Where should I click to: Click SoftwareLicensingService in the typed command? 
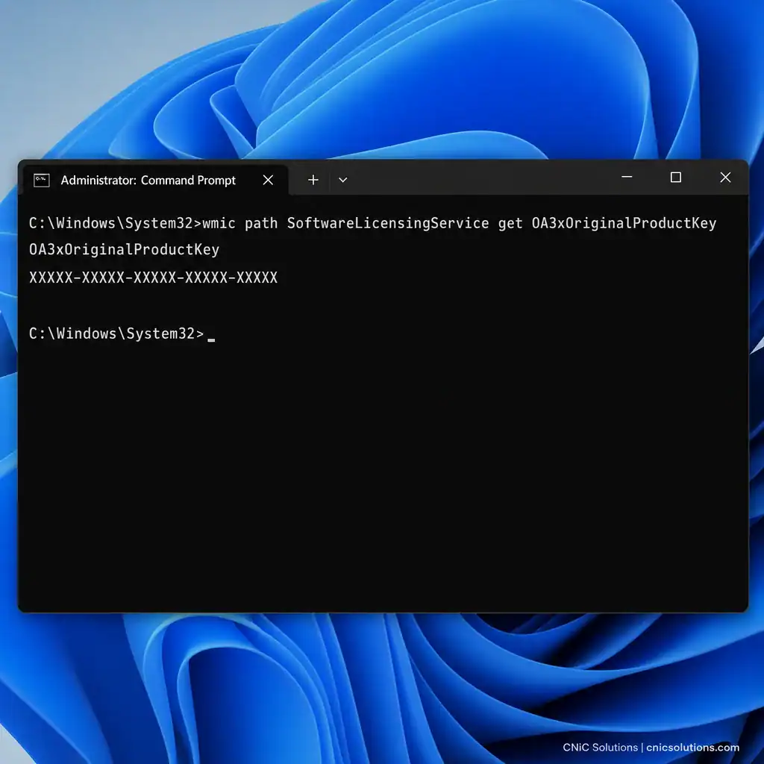pos(388,223)
